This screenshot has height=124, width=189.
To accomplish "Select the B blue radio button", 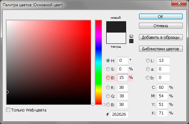I will click(108, 105).
